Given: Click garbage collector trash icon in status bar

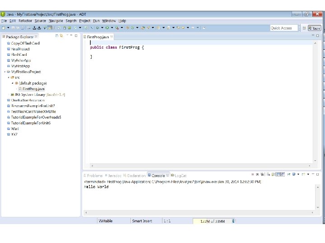Looking at the screenshot, I should tap(233, 221).
